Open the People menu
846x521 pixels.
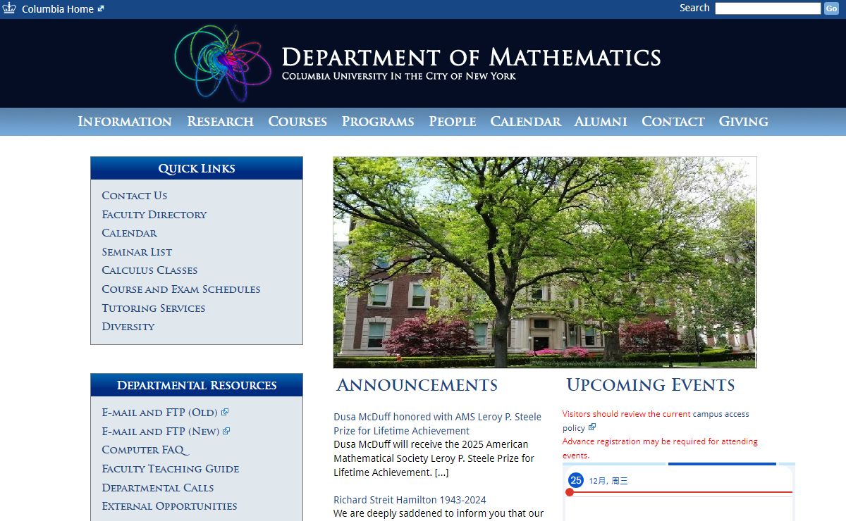pyautogui.click(x=453, y=122)
